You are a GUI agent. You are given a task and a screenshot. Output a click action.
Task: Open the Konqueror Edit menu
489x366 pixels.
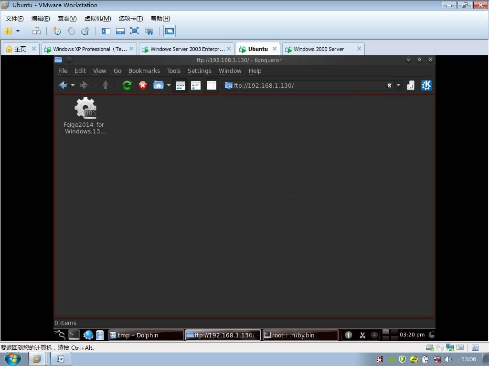80,71
